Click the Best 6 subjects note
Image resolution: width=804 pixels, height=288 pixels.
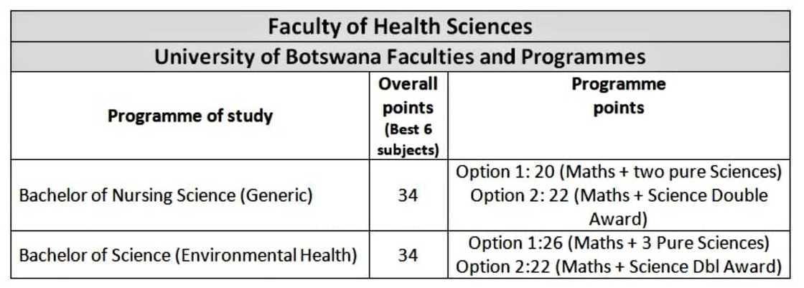pyautogui.click(x=408, y=140)
